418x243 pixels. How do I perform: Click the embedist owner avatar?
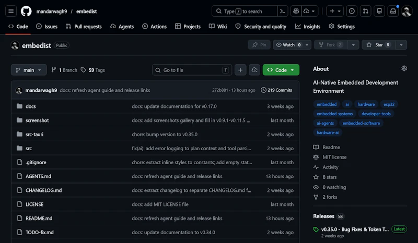click(15, 45)
